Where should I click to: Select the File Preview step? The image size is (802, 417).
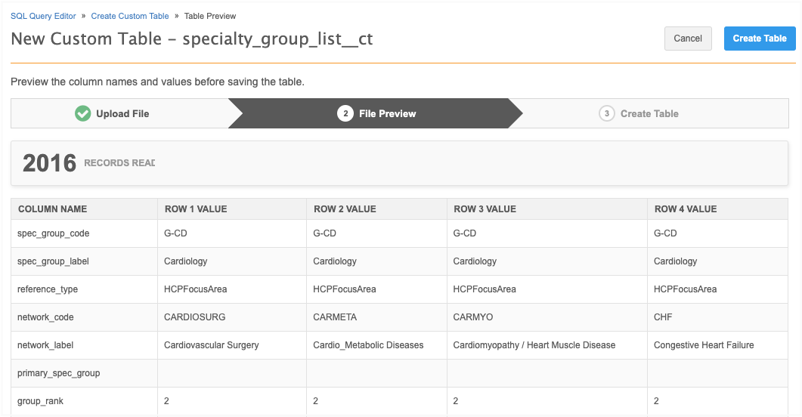tap(387, 113)
